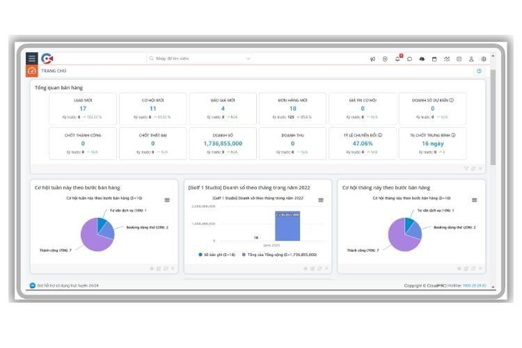Click the TRANG CHỦ home tab
Image resolution: width=522 pixels, height=348 pixels.
pyautogui.click(x=53, y=71)
